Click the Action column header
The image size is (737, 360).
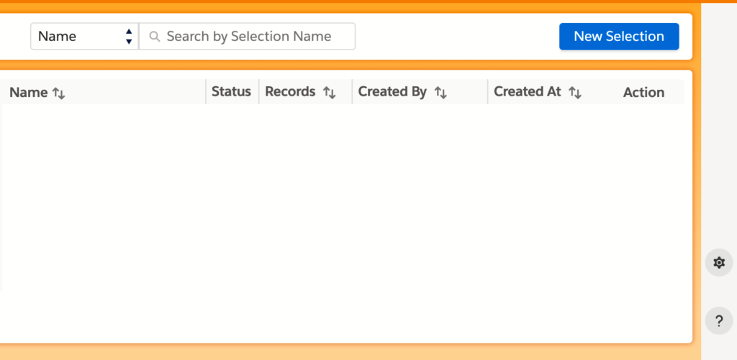tap(643, 92)
